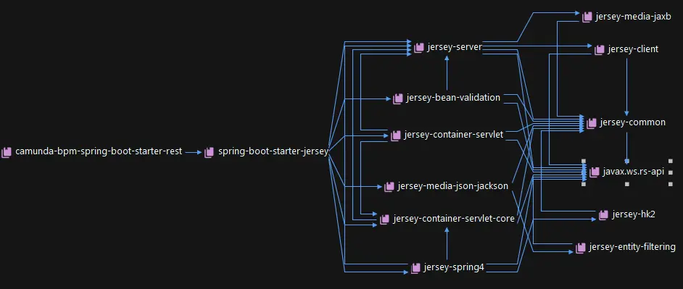Screen dimensions: 683x289
Task: Click the jersey-media-json-jackson node icon
Action: pyautogui.click(x=389, y=187)
